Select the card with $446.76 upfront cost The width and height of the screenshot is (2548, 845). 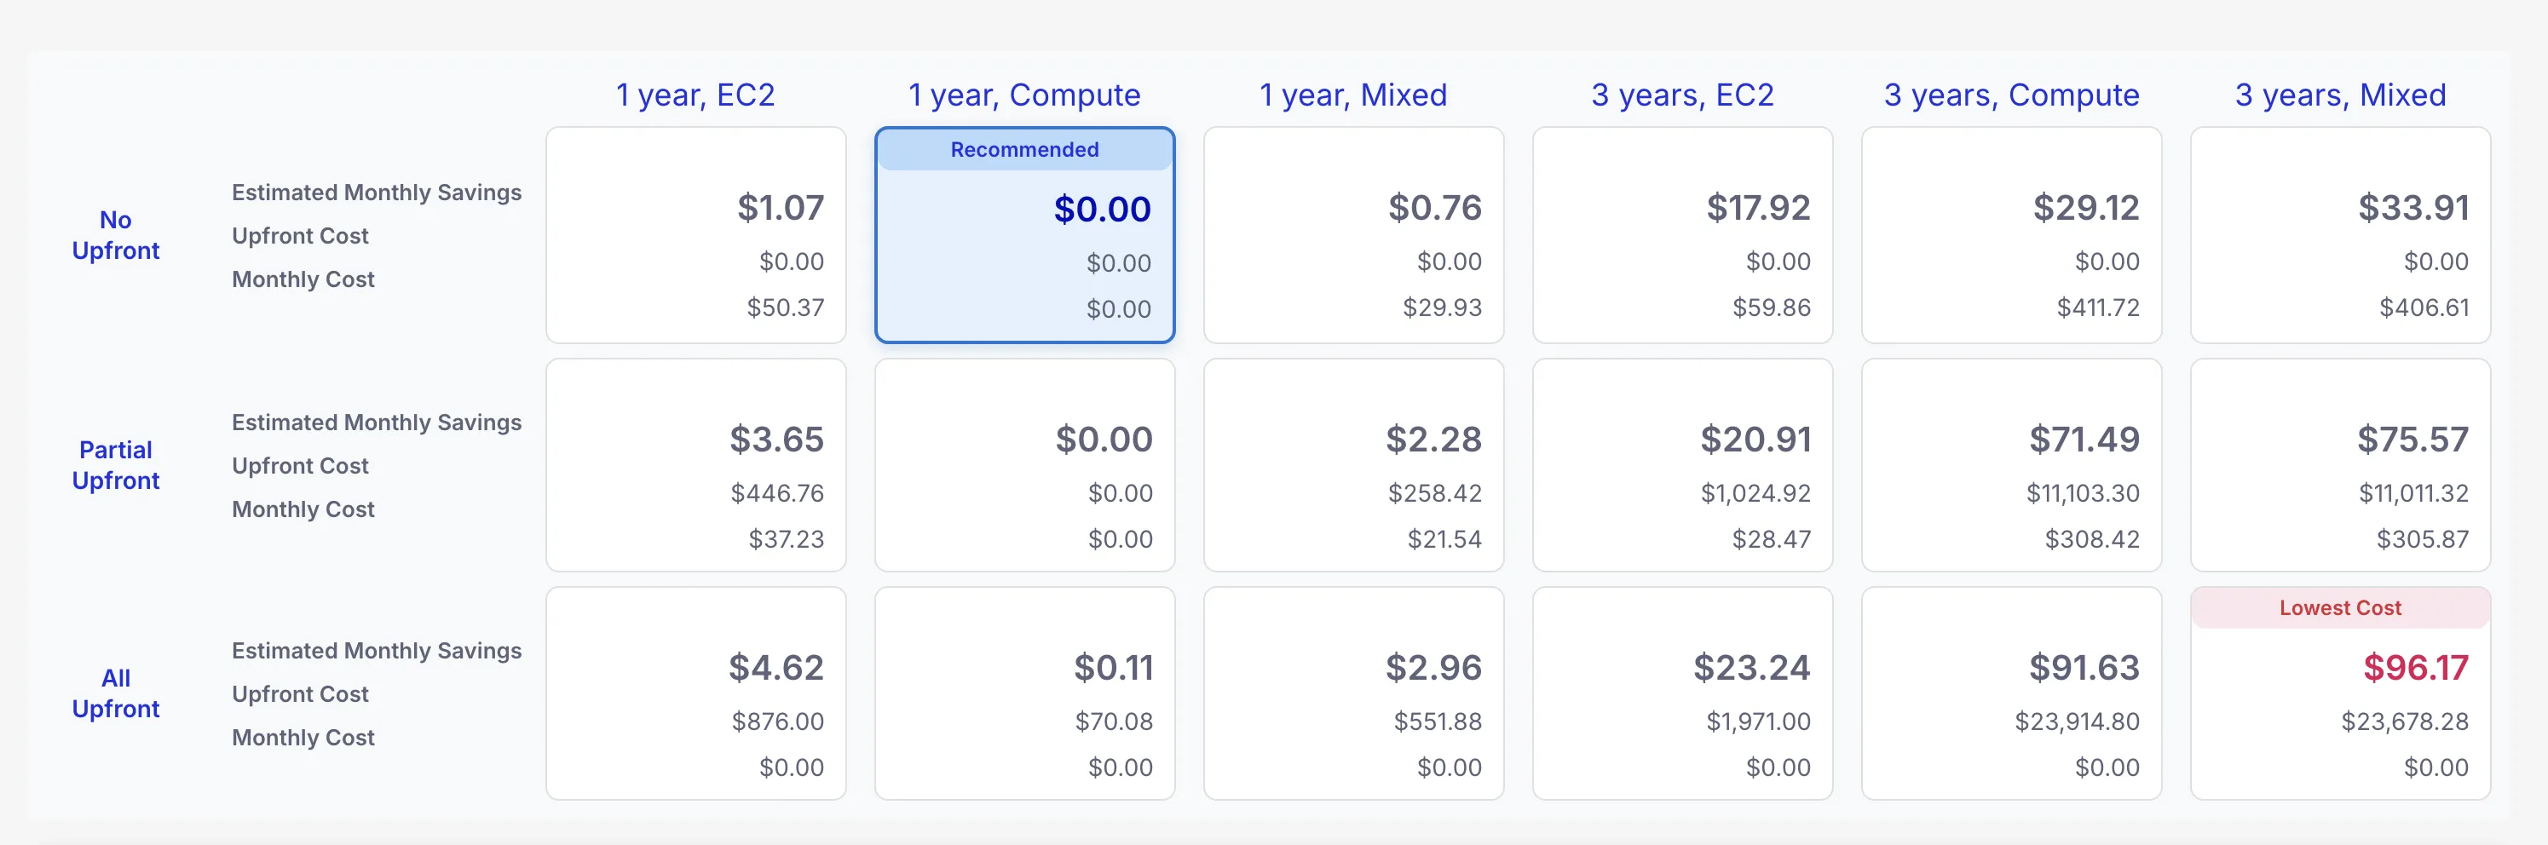tap(695, 464)
